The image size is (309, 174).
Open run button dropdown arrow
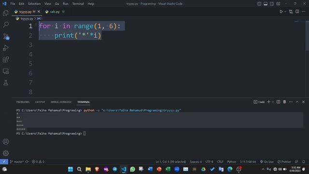(285, 12)
